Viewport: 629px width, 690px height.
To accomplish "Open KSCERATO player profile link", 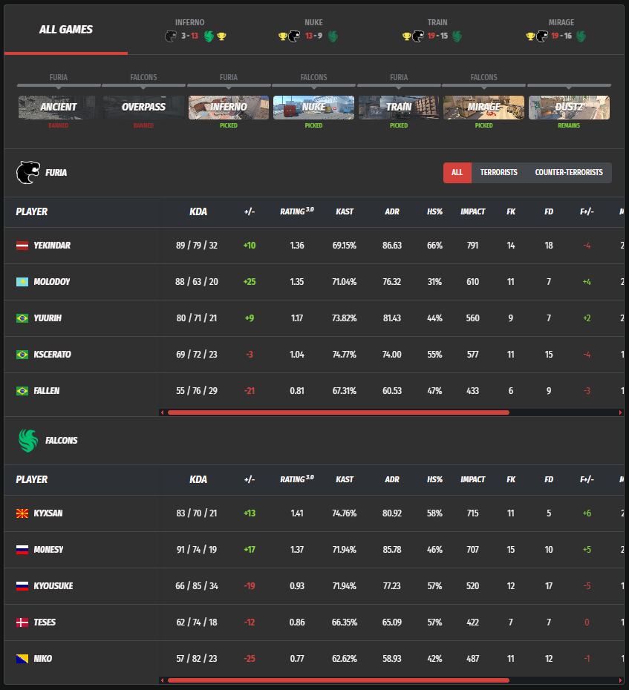I will click(x=52, y=355).
